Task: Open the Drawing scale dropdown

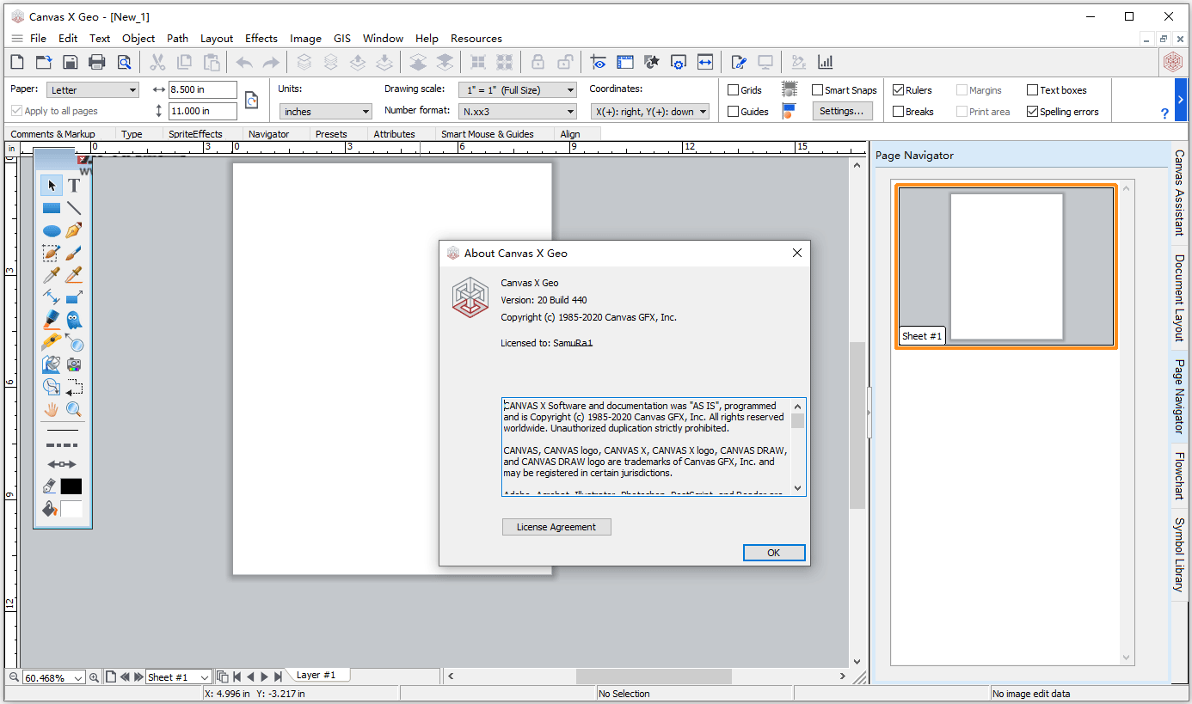Action: [x=518, y=90]
